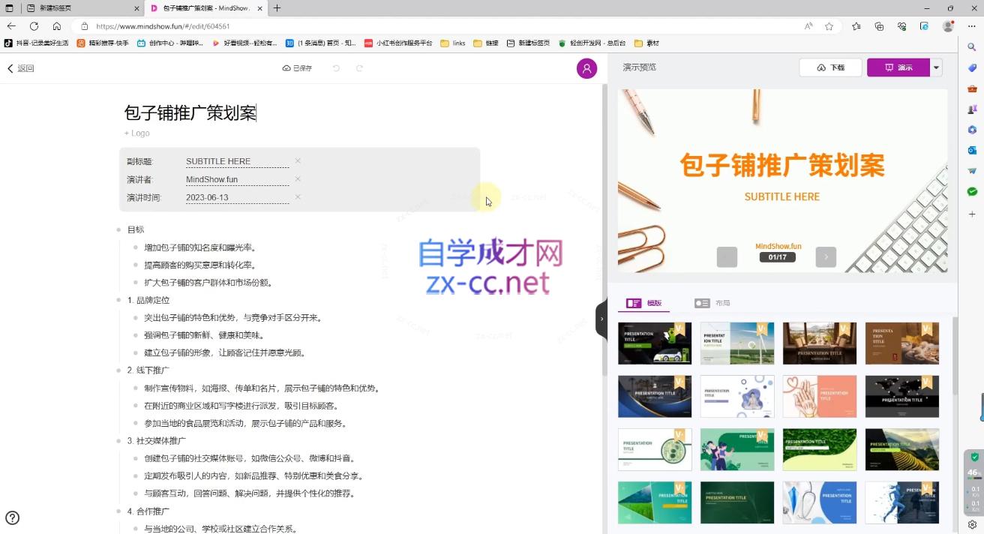This screenshot has height=534, width=984.
Task: Click the presenter name input MindShow.fun
Action: coord(236,179)
